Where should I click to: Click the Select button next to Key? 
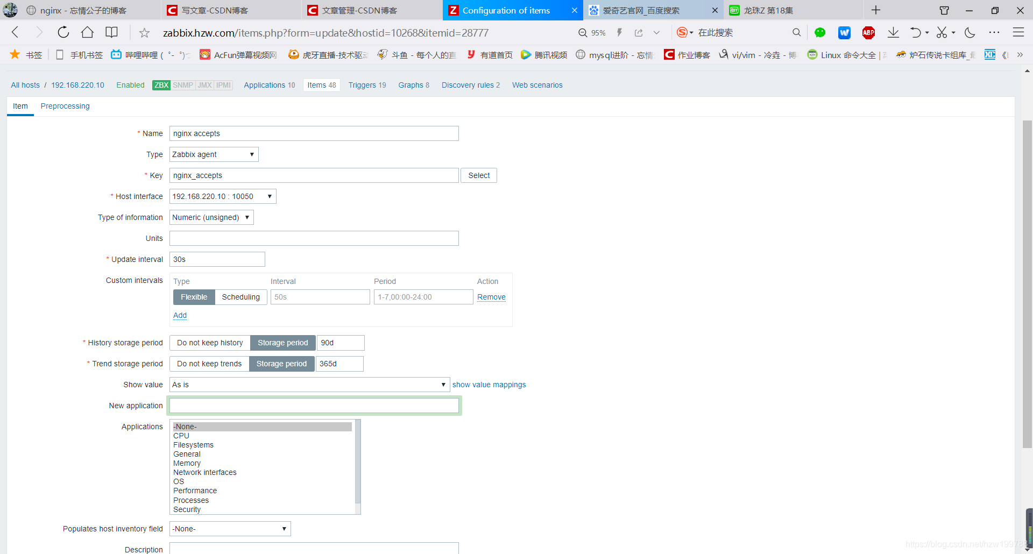[478, 175]
